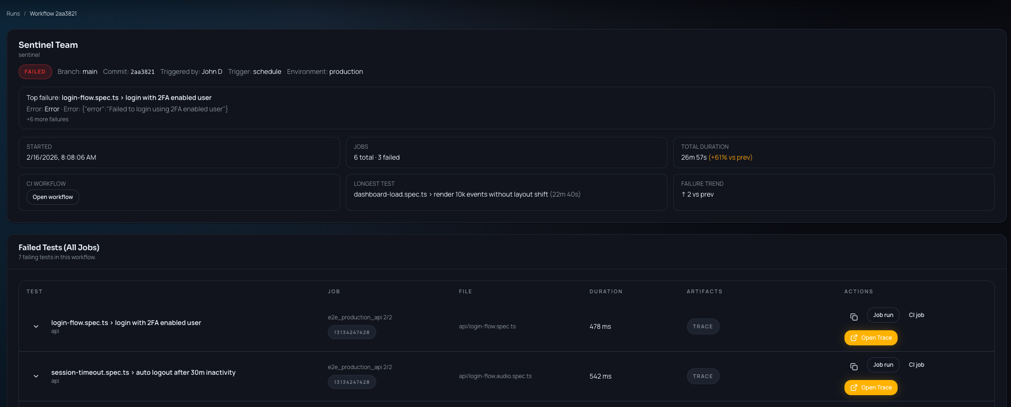Copy details icon for session-timeout test row
Image resolution: width=1011 pixels, height=407 pixels.
coord(853,366)
